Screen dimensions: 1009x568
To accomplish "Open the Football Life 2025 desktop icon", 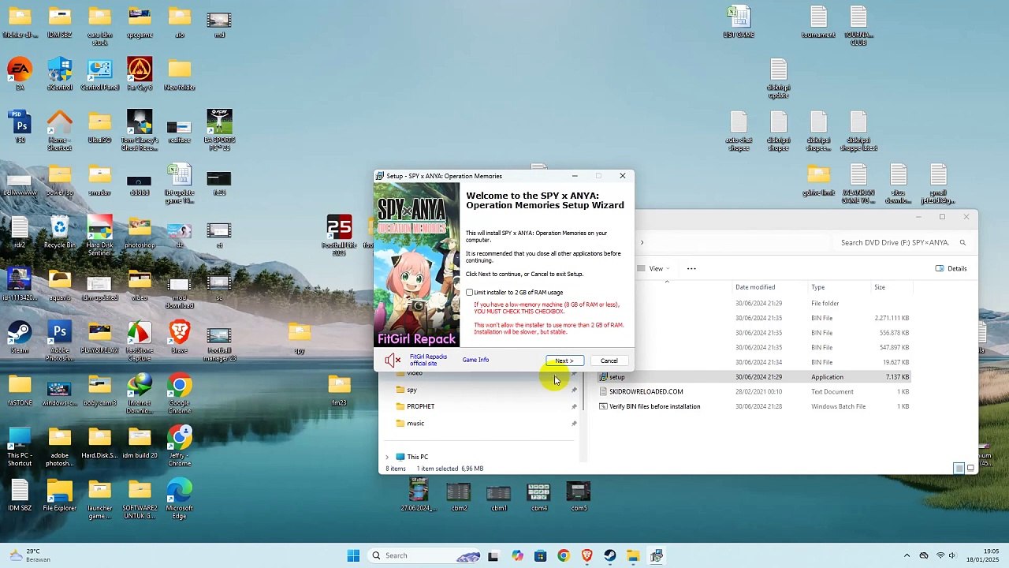I will pos(339,235).
